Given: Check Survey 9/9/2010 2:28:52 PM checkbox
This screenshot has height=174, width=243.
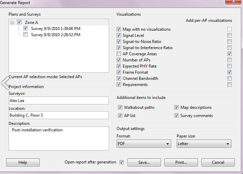Looking at the screenshot, I should click(x=25, y=34).
